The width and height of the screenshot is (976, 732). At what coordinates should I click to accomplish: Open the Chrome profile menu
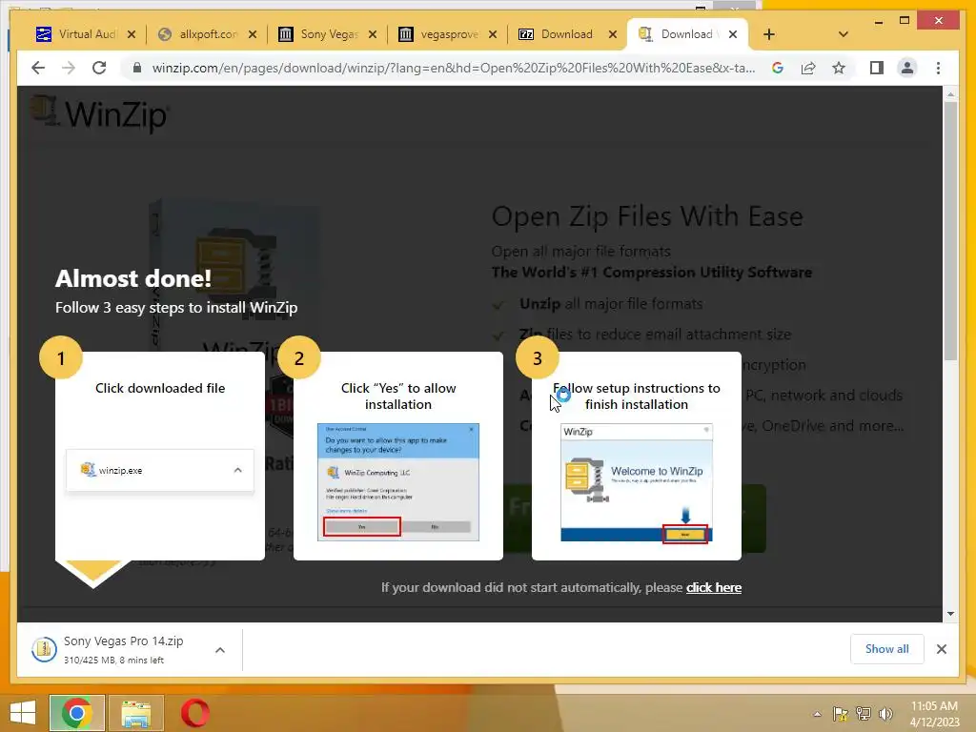907,68
